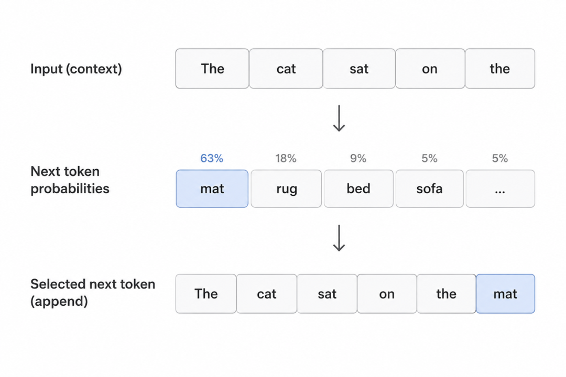Click the 'the' token in the input row
The width and height of the screenshot is (566, 377).
[500, 69]
